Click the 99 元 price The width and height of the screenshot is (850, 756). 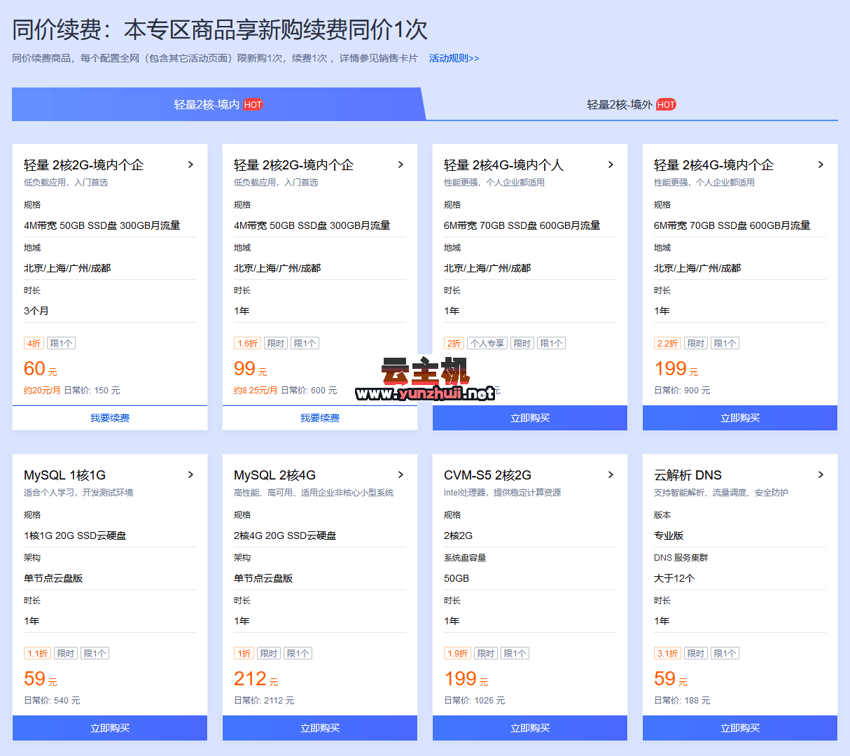tap(251, 369)
